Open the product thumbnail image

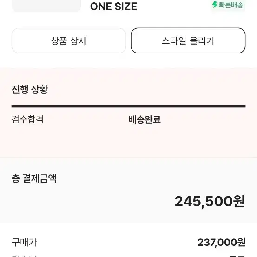(46, 6)
